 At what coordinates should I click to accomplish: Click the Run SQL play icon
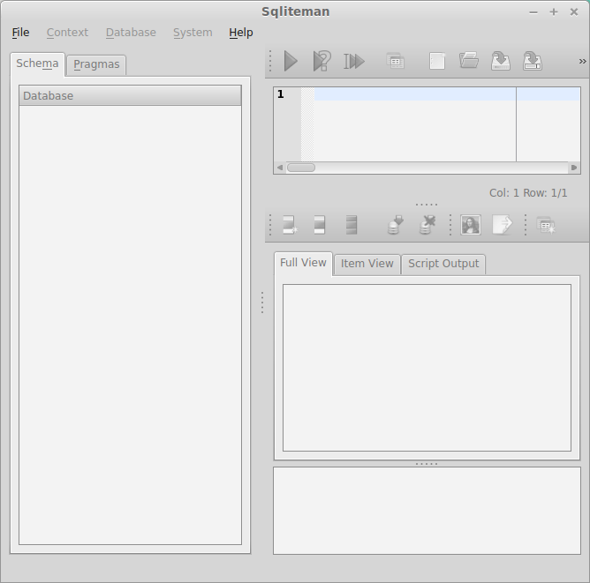coord(291,61)
